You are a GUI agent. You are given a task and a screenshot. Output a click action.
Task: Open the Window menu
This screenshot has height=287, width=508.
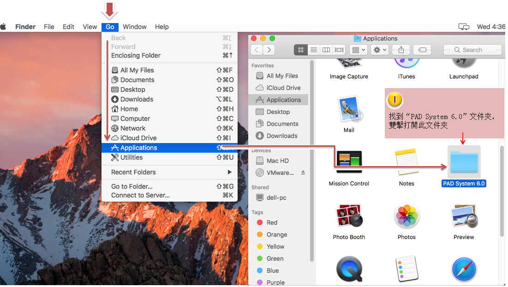(x=134, y=27)
